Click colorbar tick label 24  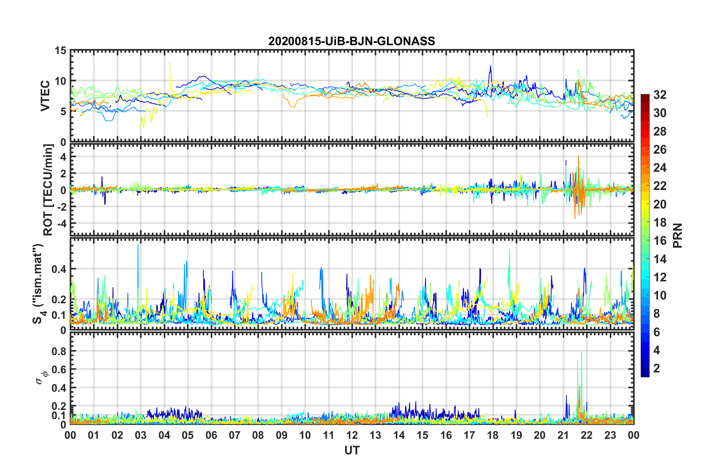(x=660, y=168)
